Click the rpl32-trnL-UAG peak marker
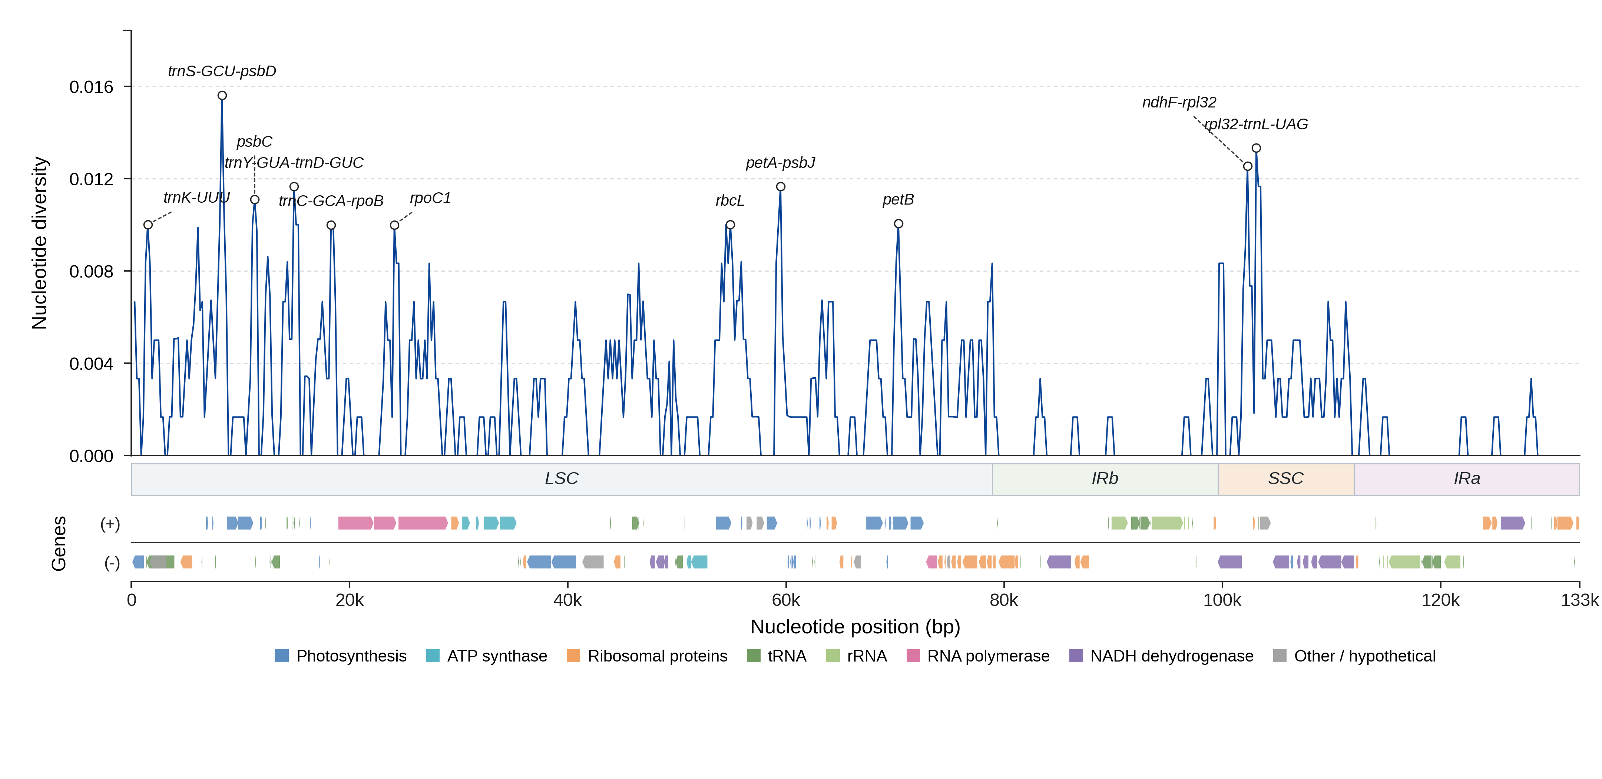Viewport: 1602px width, 779px height. [1256, 148]
